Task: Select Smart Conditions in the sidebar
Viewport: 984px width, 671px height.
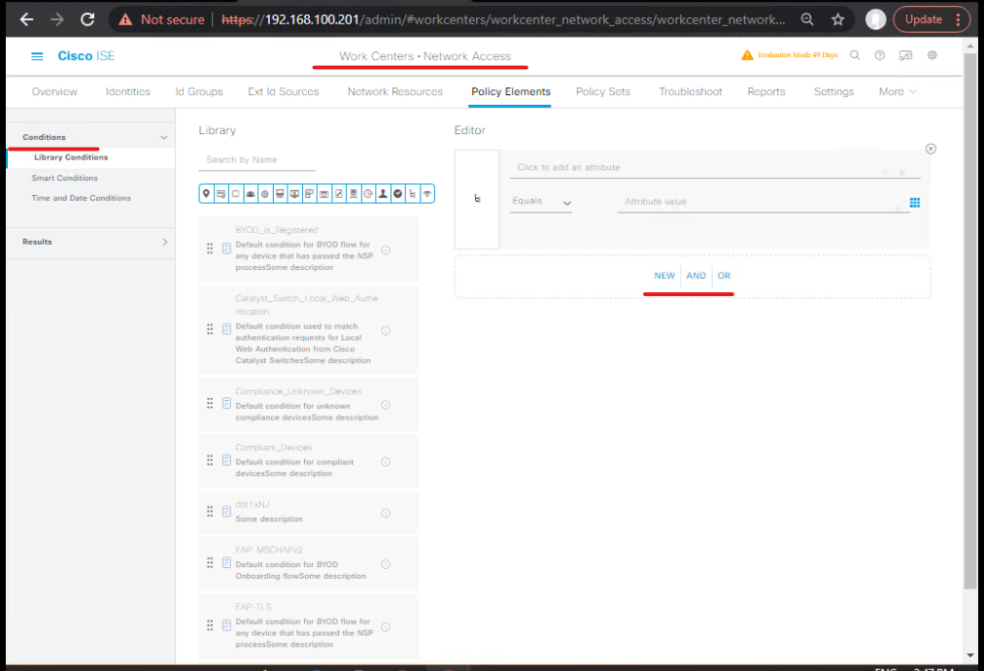Action: pyautogui.click(x=65, y=178)
